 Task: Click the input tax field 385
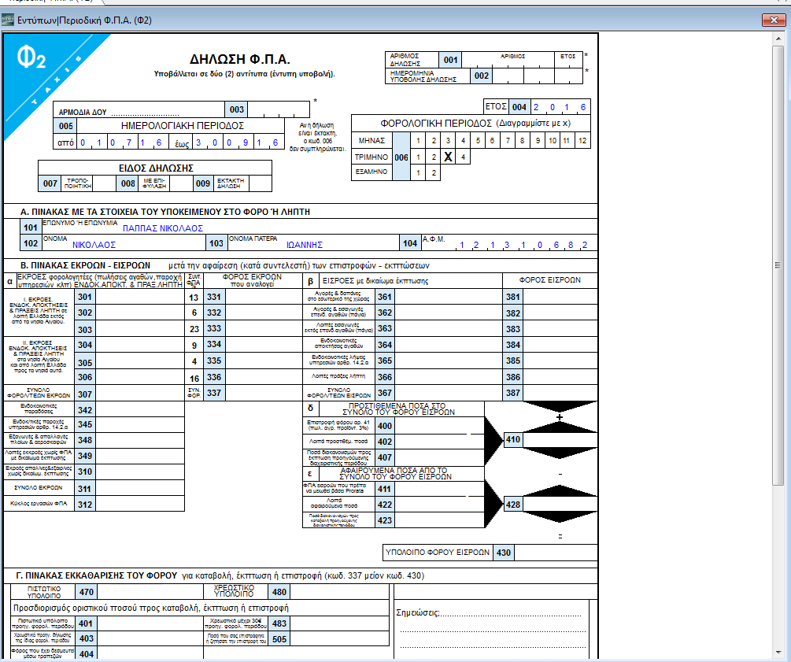(x=560, y=361)
